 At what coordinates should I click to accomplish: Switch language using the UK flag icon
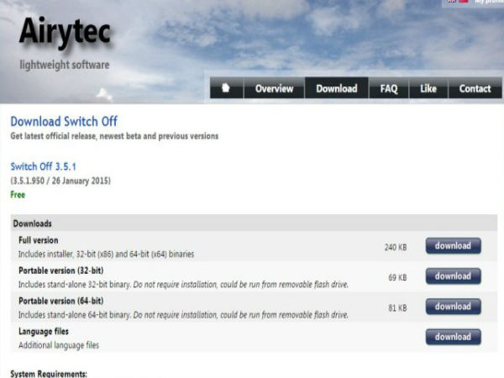[x=449, y=3]
